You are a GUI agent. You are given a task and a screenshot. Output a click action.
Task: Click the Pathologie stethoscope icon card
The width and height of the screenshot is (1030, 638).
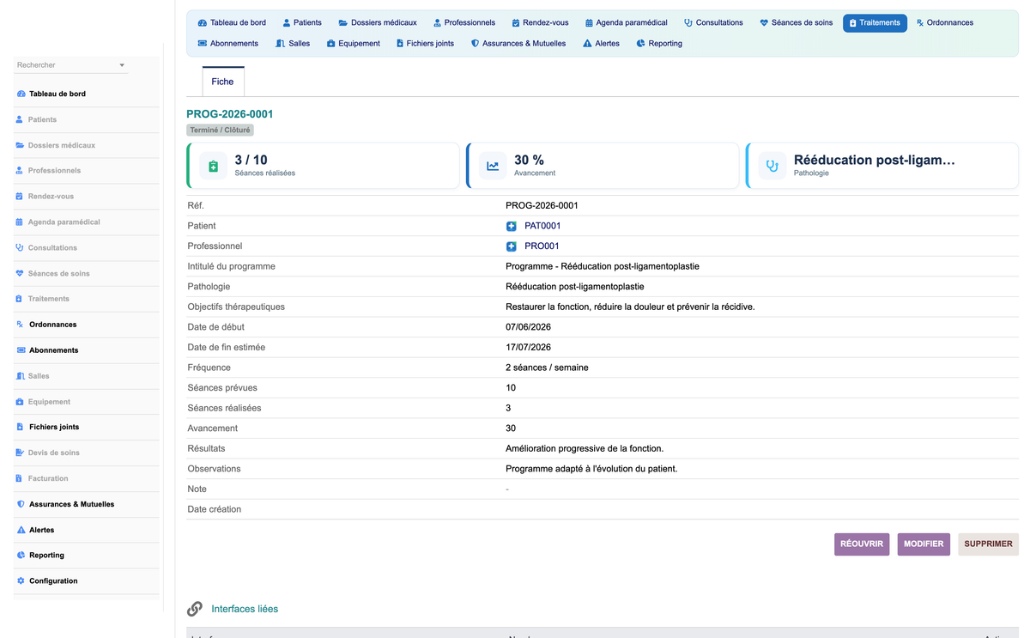point(772,166)
